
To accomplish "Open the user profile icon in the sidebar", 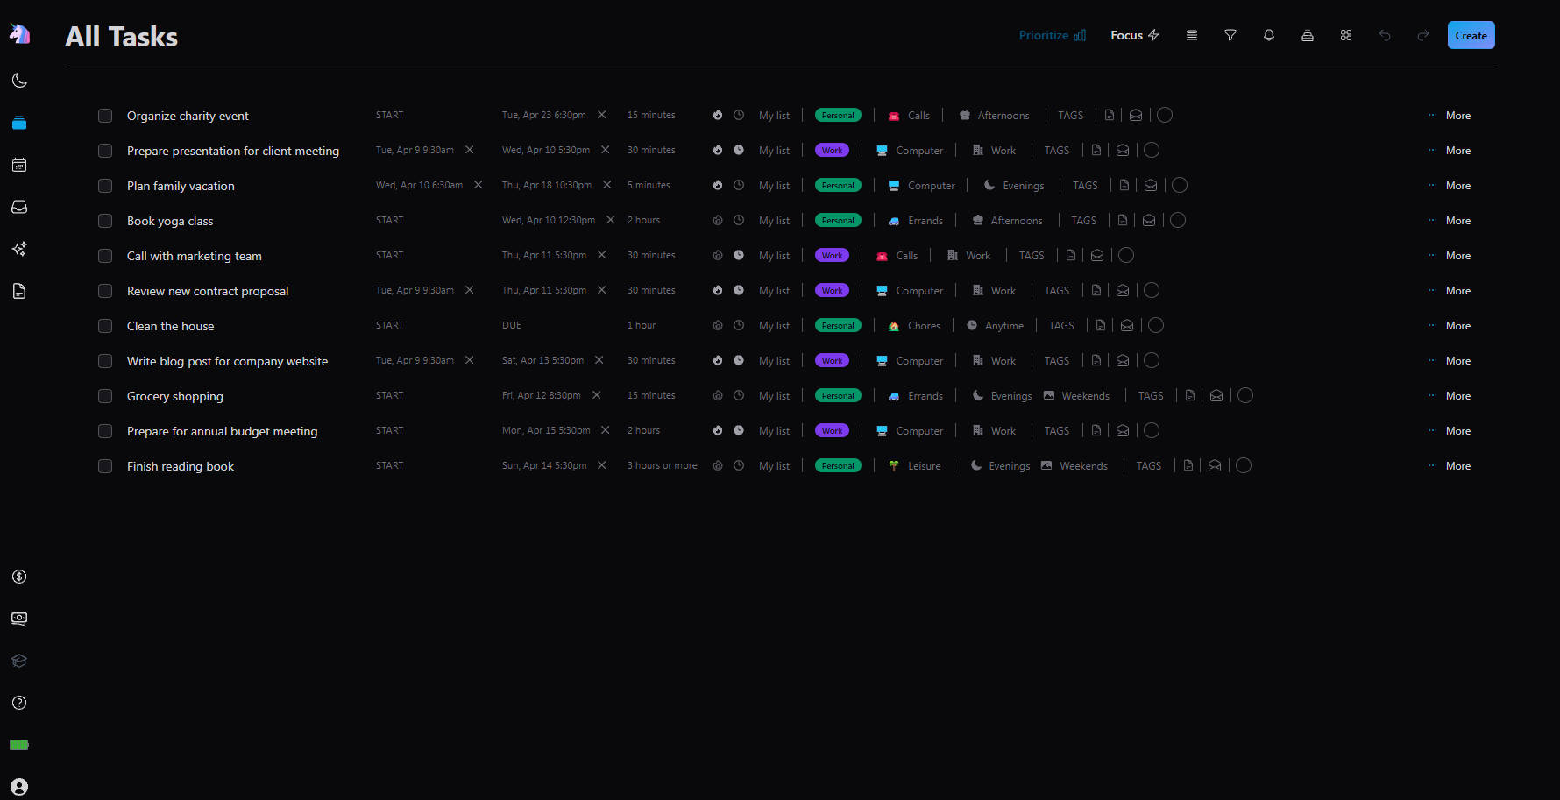I will [19, 787].
